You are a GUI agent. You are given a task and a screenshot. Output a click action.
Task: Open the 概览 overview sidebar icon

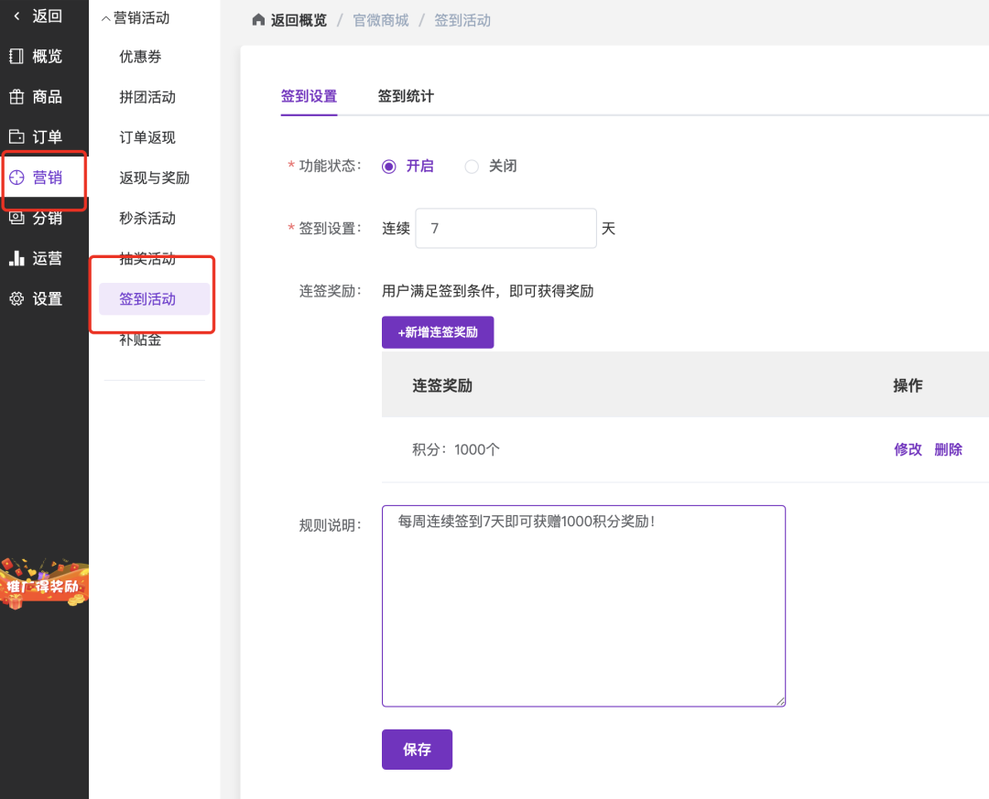[16, 57]
